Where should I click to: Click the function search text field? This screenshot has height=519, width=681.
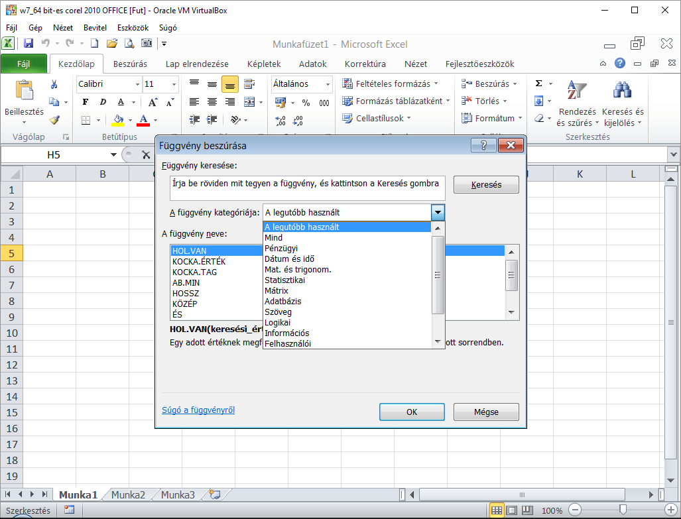point(308,188)
